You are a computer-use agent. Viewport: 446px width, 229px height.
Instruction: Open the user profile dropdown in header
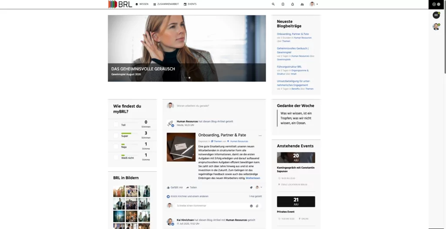[314, 4]
